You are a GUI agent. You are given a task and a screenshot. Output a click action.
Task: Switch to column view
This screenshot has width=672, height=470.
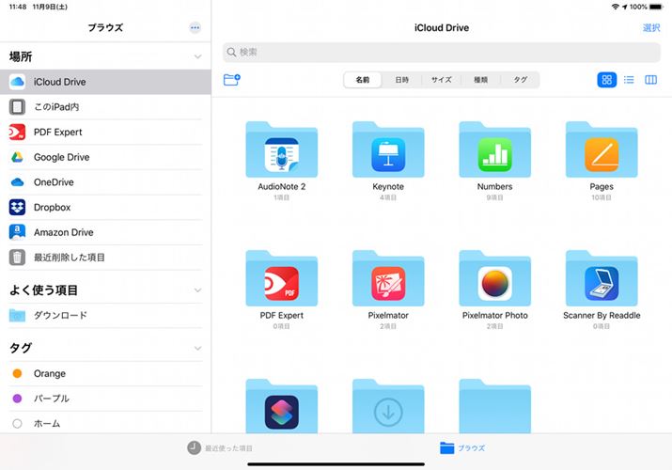(650, 80)
